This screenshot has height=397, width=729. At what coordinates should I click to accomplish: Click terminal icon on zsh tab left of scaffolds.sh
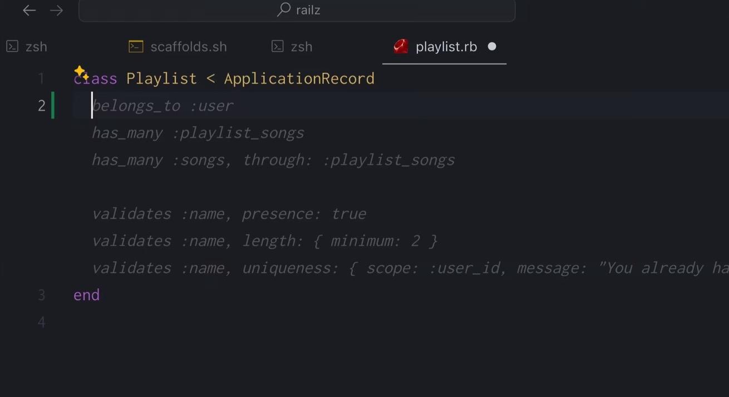[x=12, y=47]
